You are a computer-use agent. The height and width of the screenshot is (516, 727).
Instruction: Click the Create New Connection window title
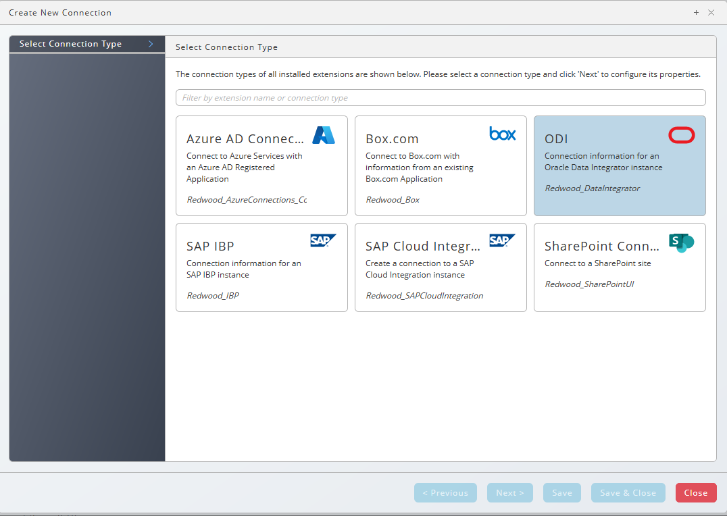pyautogui.click(x=60, y=13)
